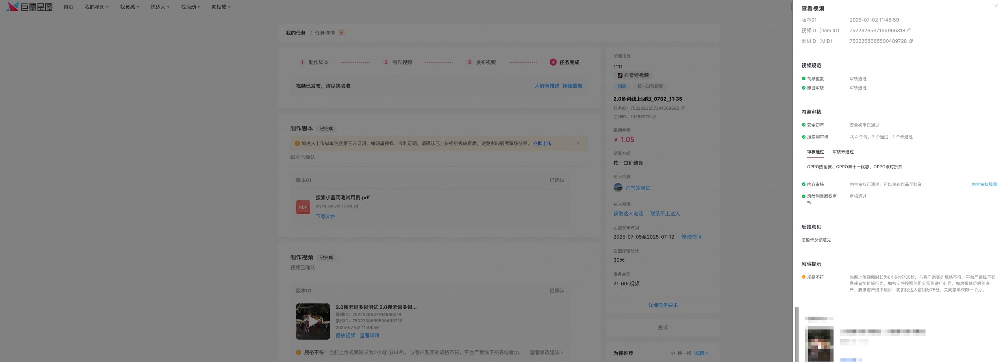The height and width of the screenshot is (362, 1002).
Task: Click the 巨量星图 logo
Action: coord(30,7)
